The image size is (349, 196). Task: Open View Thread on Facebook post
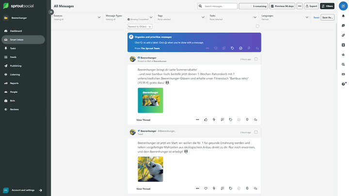pos(143,120)
